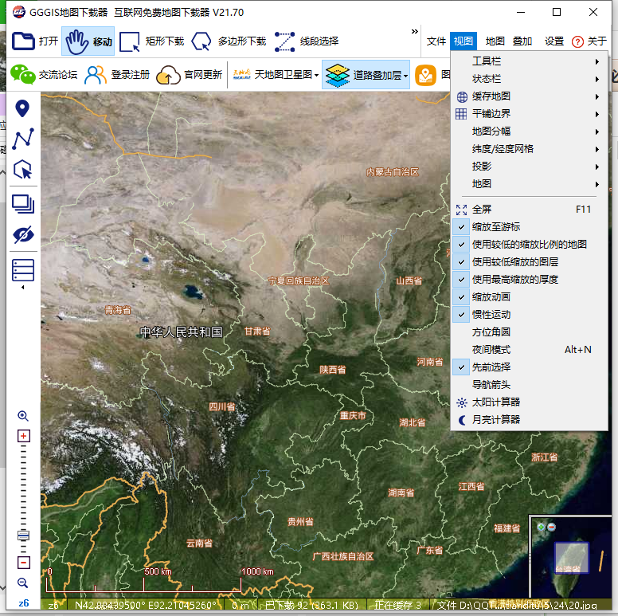Select the polygon selection tool

click(x=23, y=169)
